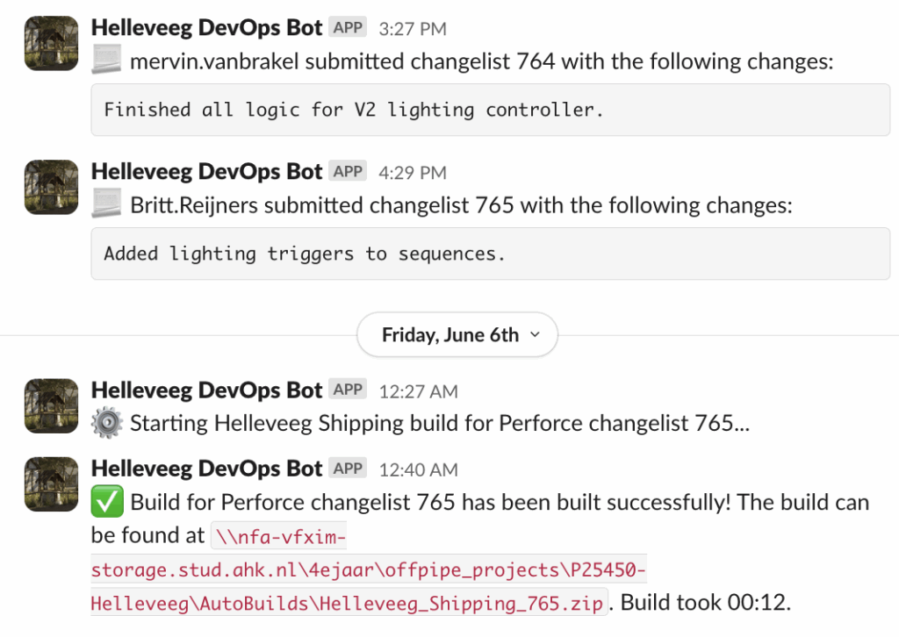The image size is (899, 637).
Task: Click the bot avatar on the 12:40 AM message
Action: coord(51,483)
